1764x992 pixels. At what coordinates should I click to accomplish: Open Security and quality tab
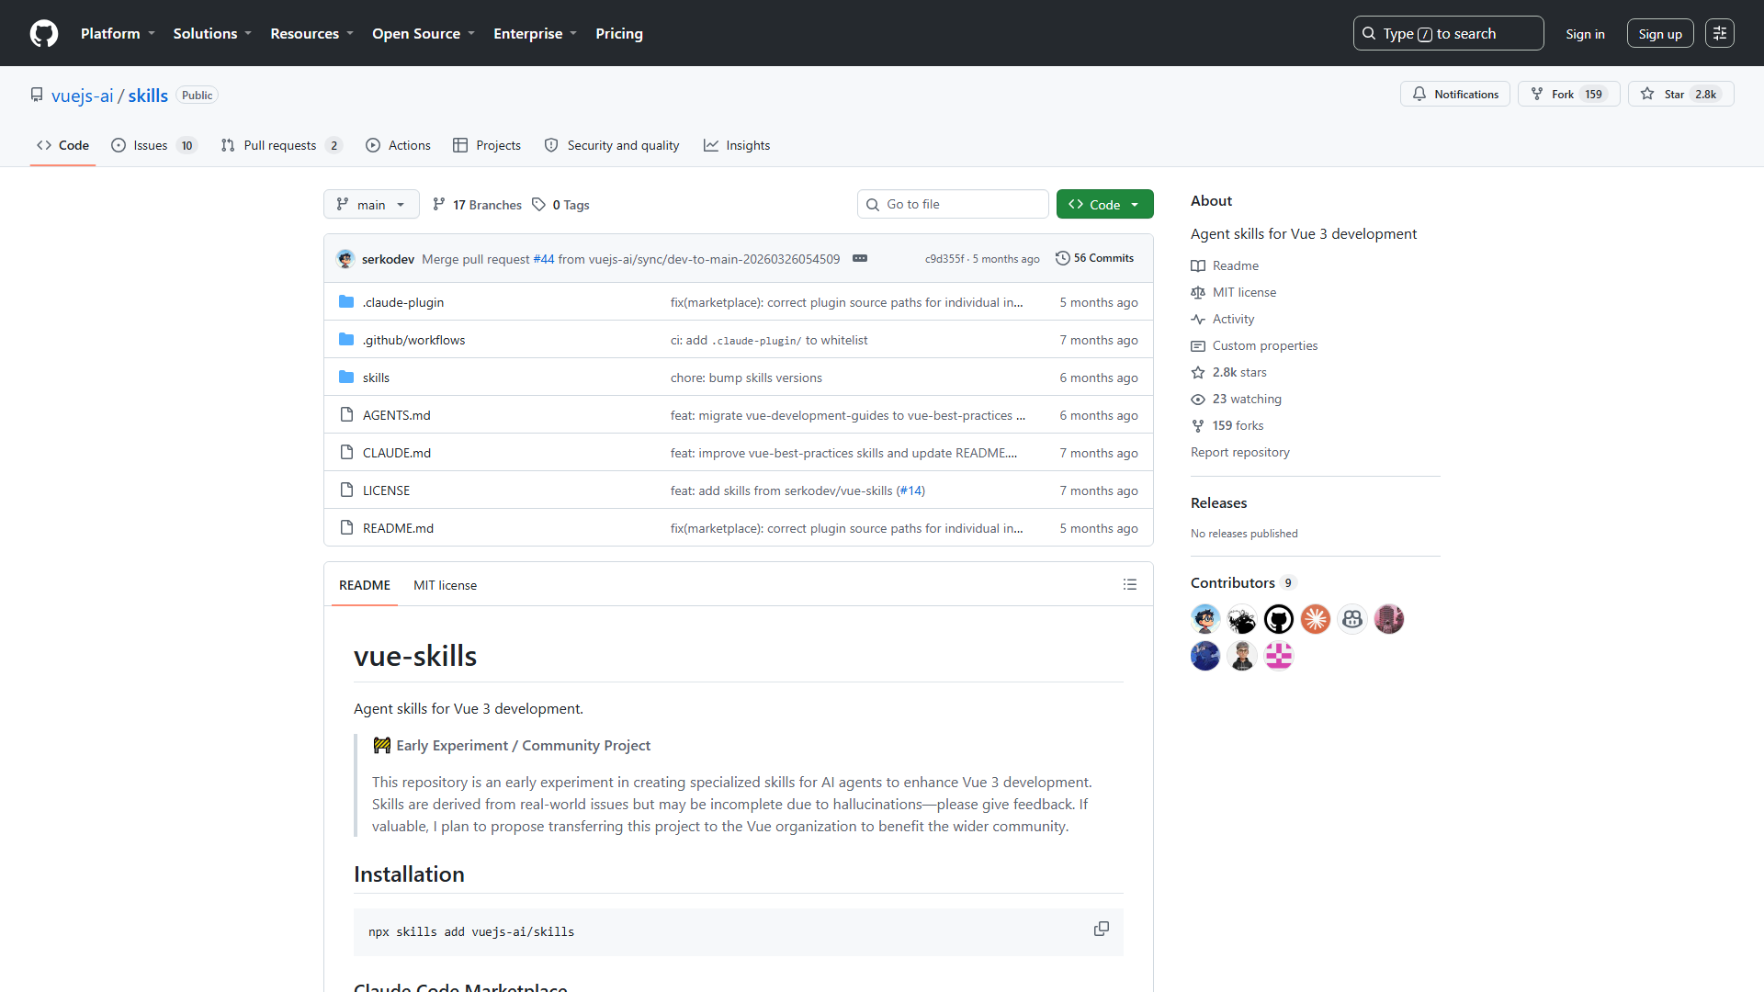tap(612, 145)
